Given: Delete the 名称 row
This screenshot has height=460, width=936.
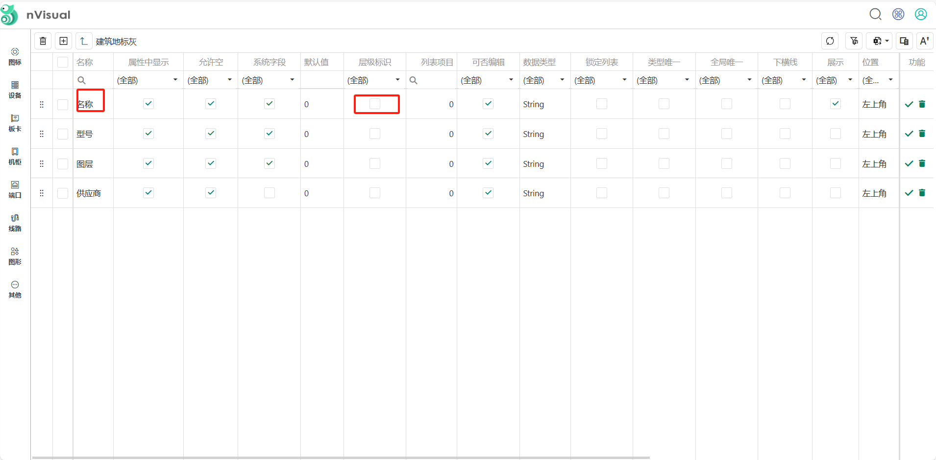Looking at the screenshot, I should tap(922, 104).
